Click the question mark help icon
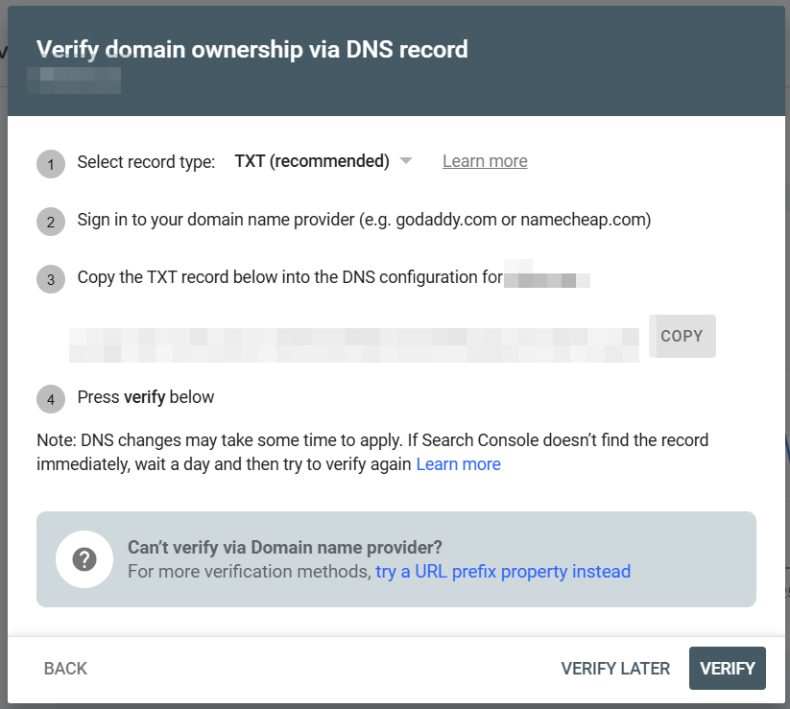Screen dimensions: 790x709 tap(85, 559)
